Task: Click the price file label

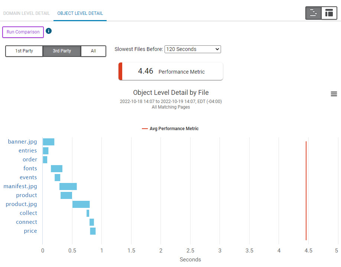Action: [30, 231]
